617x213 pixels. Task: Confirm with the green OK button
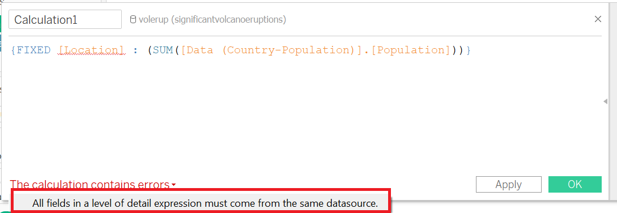click(575, 184)
